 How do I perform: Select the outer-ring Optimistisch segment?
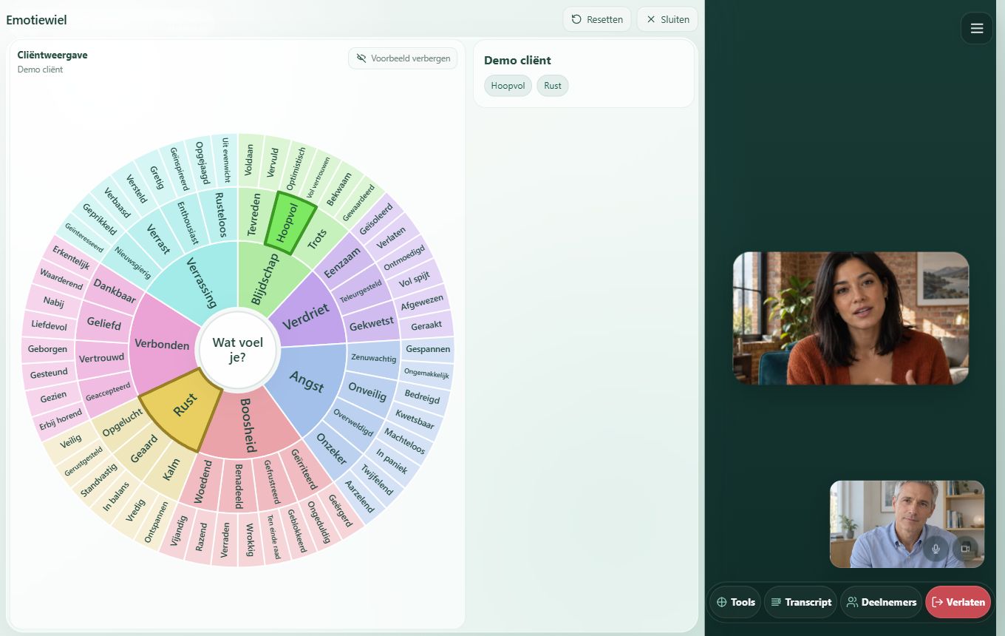point(295,168)
